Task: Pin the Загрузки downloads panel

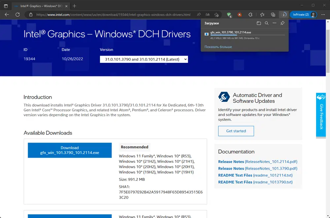Action: point(282,23)
